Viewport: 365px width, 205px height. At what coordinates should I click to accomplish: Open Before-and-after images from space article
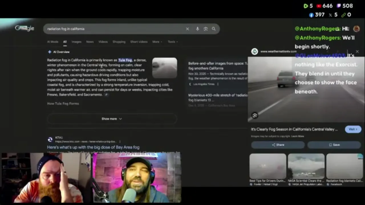click(218, 66)
